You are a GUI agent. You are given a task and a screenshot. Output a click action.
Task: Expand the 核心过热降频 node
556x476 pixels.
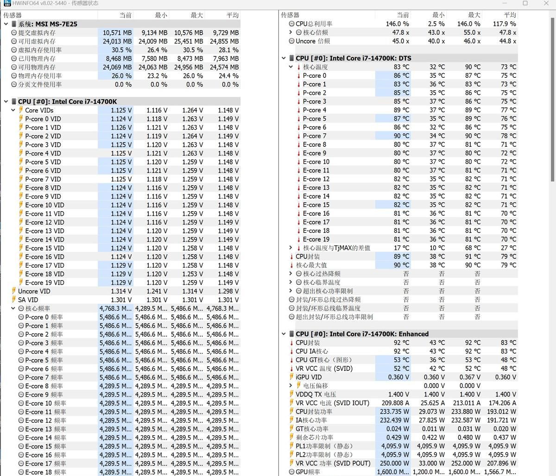291,274
